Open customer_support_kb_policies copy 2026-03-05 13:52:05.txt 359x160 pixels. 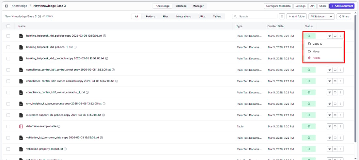pos(64,115)
